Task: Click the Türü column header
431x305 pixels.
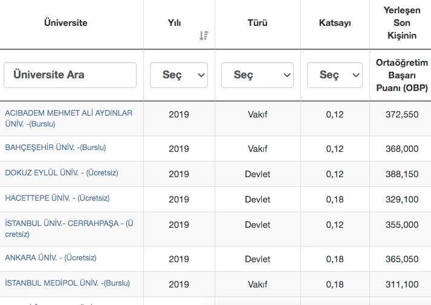Action: (x=258, y=23)
